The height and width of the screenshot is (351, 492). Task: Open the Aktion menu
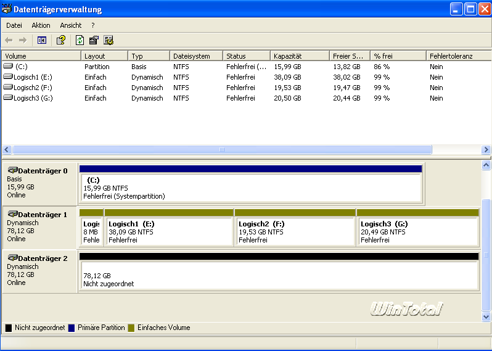(41, 25)
